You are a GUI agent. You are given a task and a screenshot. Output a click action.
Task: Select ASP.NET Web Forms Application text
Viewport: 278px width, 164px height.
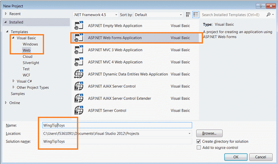[x=115, y=38]
